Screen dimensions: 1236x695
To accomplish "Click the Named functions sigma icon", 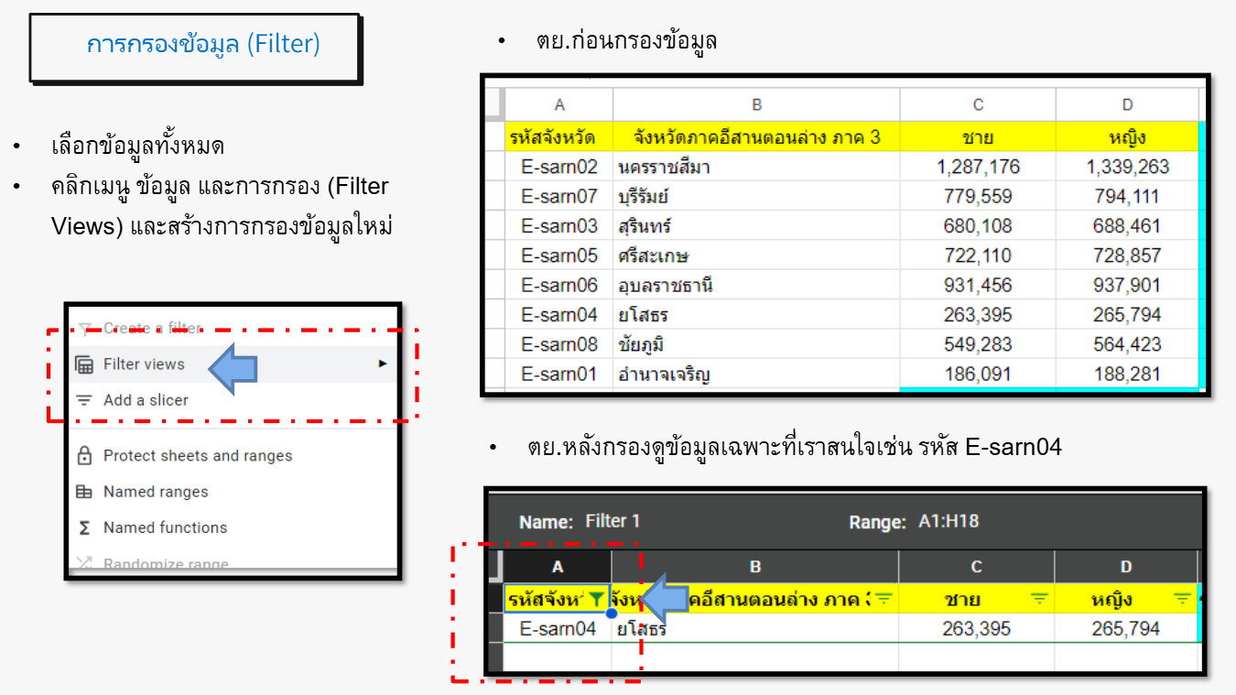I will [84, 527].
